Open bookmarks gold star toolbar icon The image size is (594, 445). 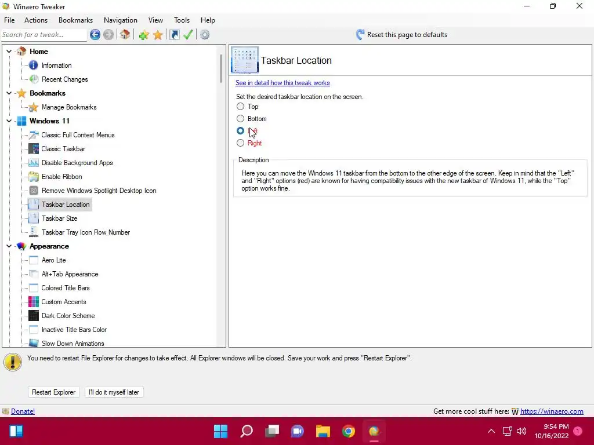click(x=158, y=35)
